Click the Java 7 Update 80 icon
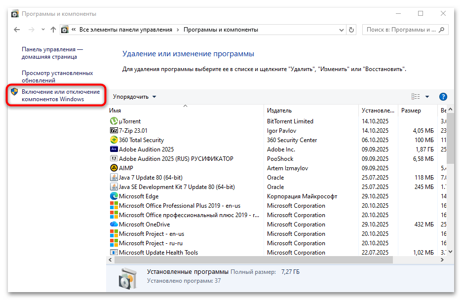The image size is (462, 300). coord(114,177)
